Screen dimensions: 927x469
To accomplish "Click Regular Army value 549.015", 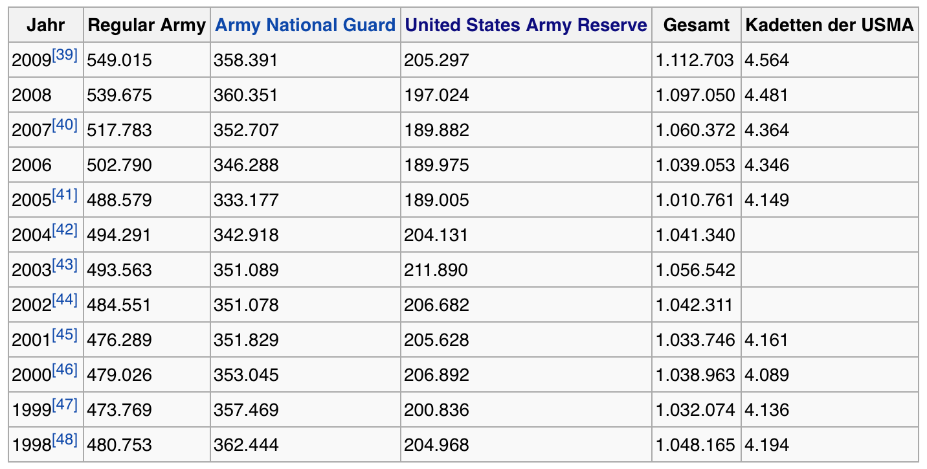I will tap(120, 60).
